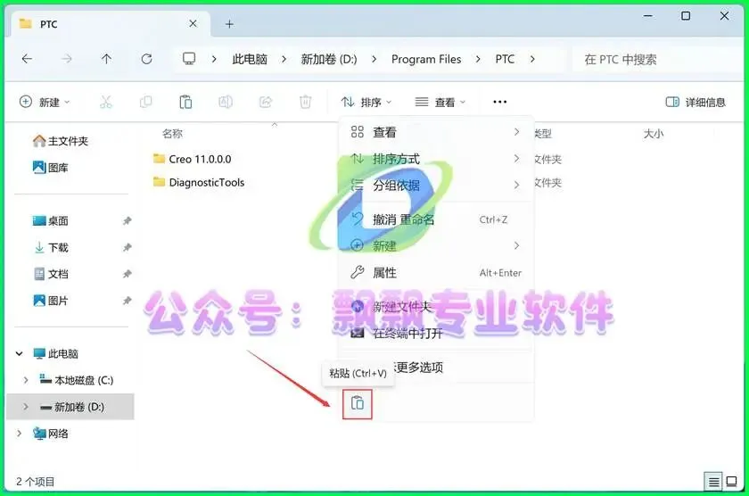
Task: Go back with the left arrow
Action: (28, 59)
